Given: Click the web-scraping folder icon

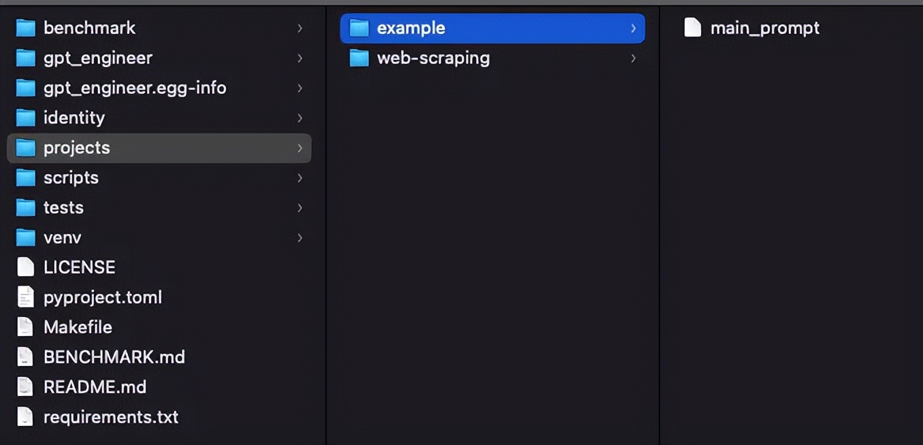Looking at the screenshot, I should point(359,58).
